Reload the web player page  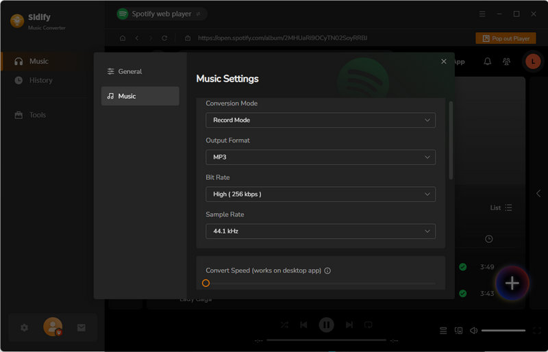[x=164, y=38]
